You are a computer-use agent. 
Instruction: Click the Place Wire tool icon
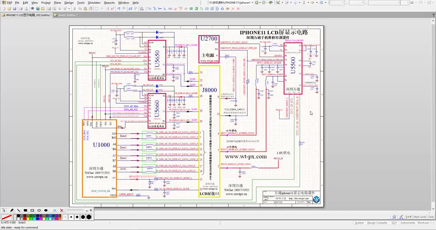[149, 9]
